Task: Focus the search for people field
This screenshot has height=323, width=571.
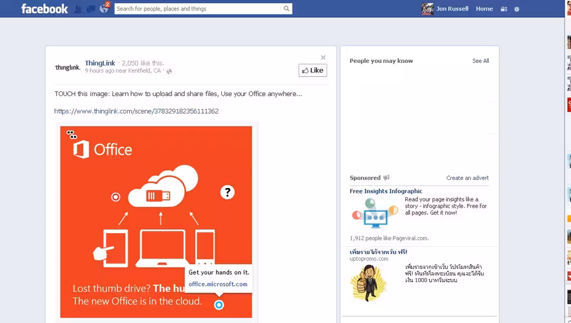Action: [198, 9]
